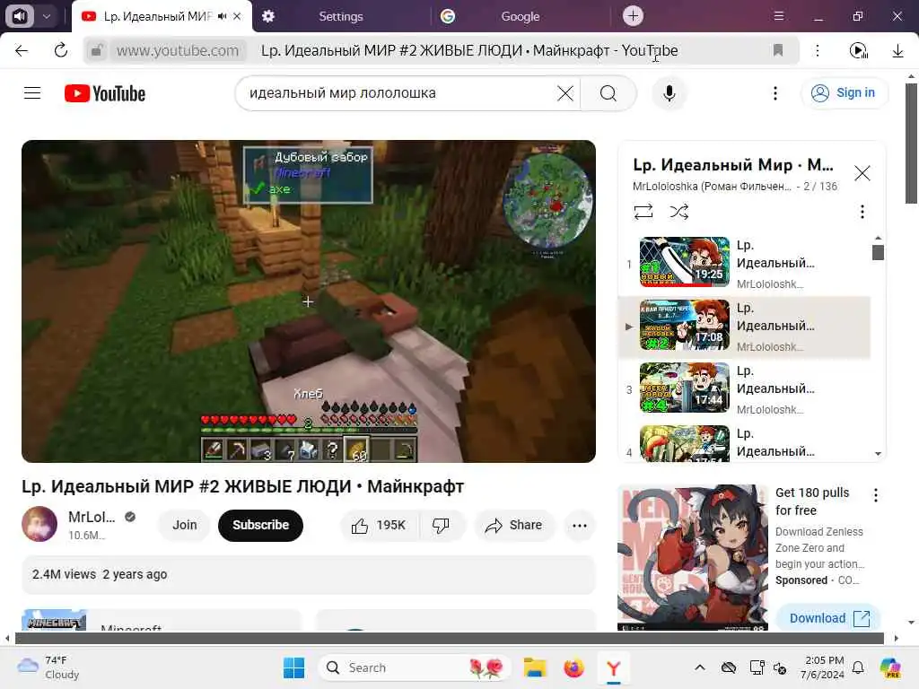919x689 pixels.
Task: Open notifications bell in taskbar
Action: [858, 667]
